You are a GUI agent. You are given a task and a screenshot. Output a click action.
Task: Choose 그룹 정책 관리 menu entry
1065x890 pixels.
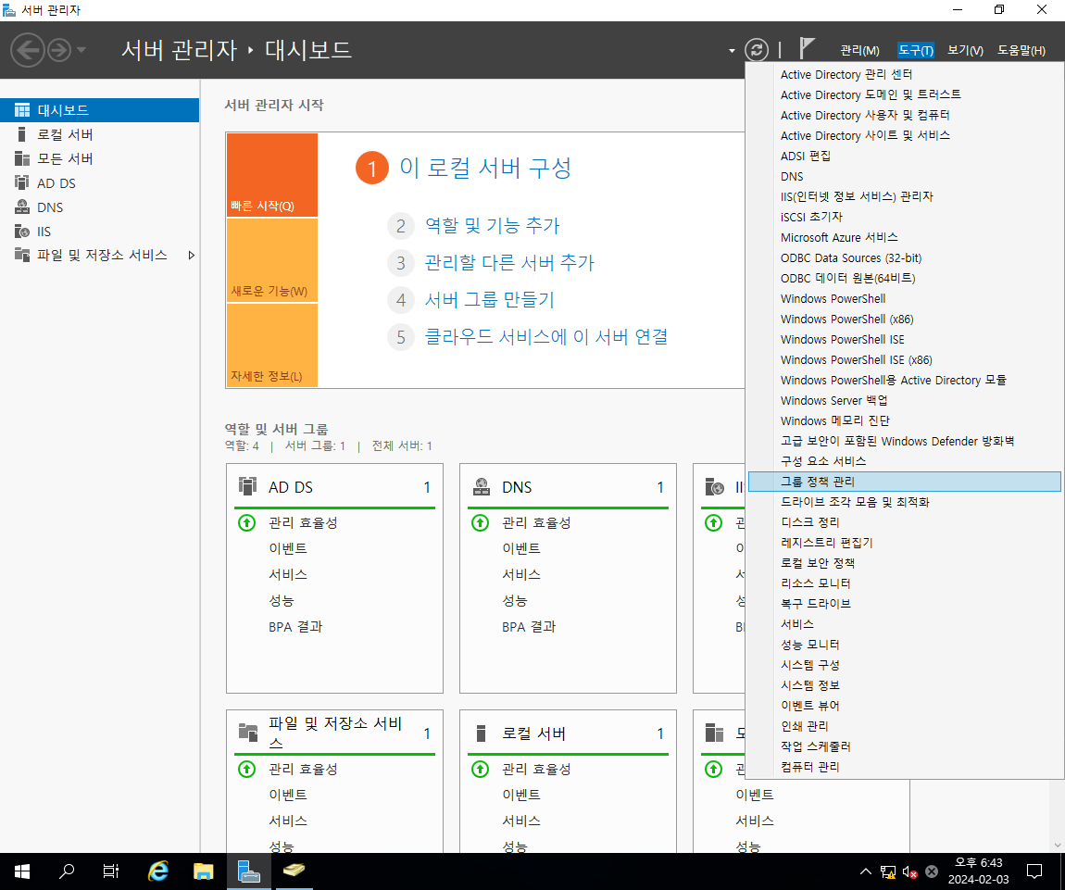tap(905, 482)
